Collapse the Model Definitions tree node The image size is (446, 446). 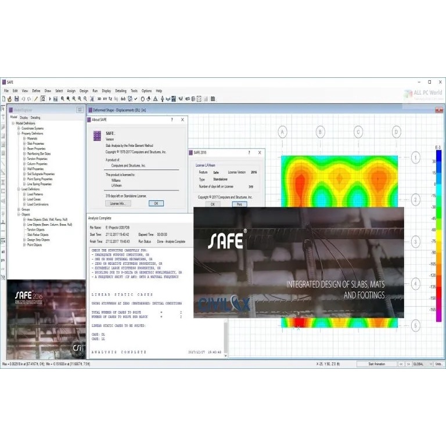[x=13, y=124]
